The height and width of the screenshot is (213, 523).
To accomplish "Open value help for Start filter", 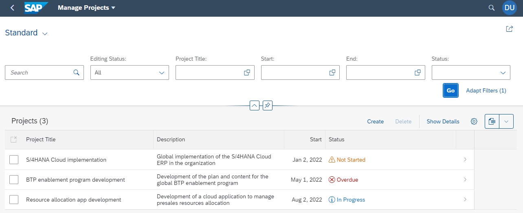I will coord(332,72).
